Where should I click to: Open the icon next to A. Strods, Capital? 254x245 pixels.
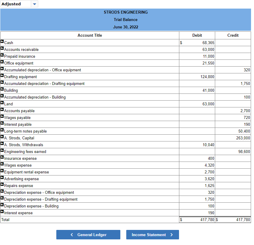(x=2, y=137)
